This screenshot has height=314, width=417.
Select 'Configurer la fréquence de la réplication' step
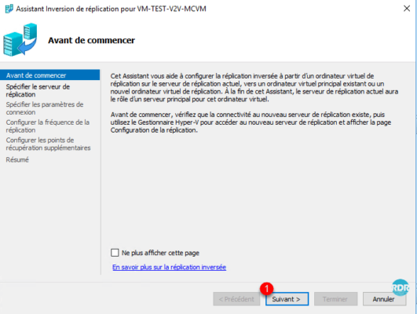click(48, 126)
